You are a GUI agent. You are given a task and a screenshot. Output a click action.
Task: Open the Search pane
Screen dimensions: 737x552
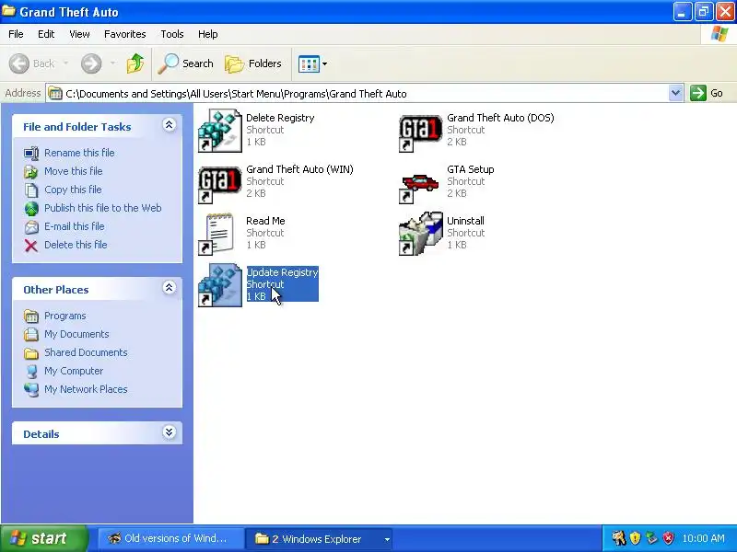pyautogui.click(x=185, y=63)
